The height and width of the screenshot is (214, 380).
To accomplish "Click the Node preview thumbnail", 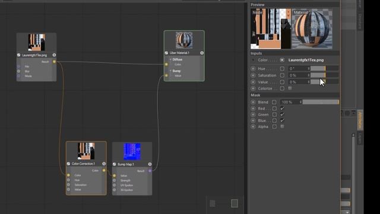I will tap(271, 29).
